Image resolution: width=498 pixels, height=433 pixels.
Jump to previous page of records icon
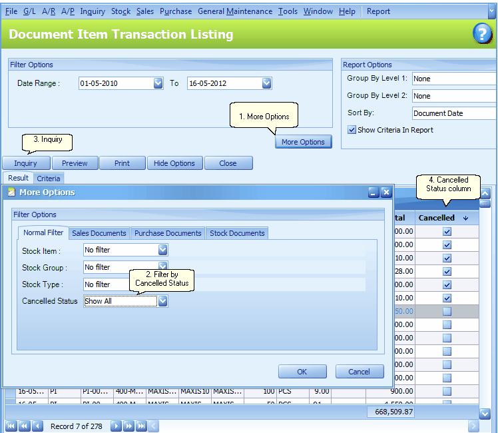[x=24, y=426]
